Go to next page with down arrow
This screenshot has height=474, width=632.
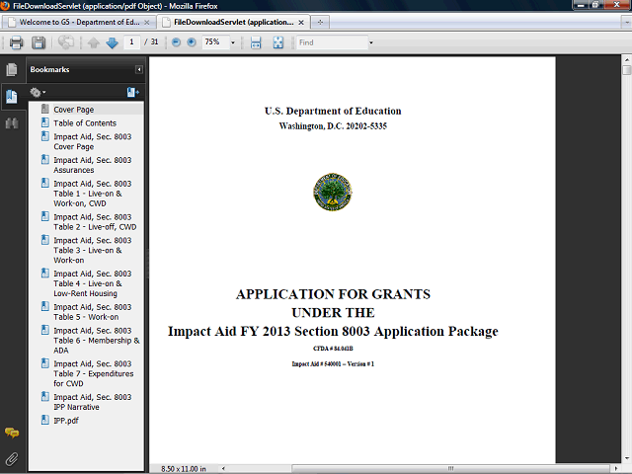(112, 42)
